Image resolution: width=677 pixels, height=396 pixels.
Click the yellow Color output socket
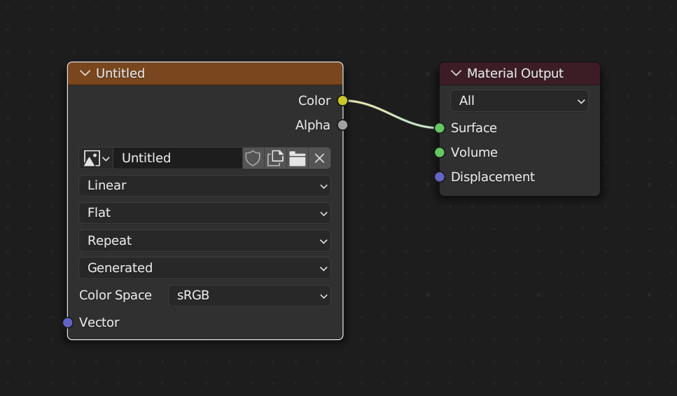tap(342, 101)
